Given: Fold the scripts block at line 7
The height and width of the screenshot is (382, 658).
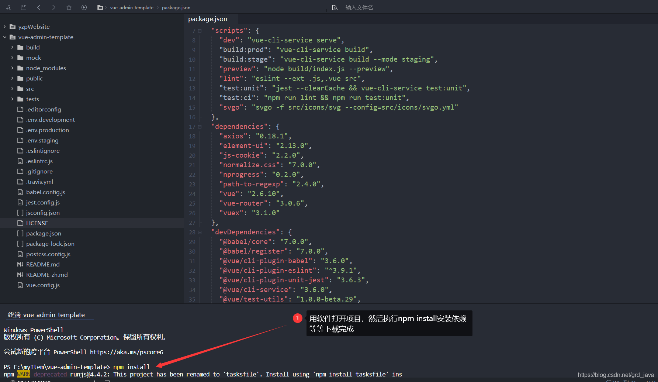Looking at the screenshot, I should click(x=200, y=31).
